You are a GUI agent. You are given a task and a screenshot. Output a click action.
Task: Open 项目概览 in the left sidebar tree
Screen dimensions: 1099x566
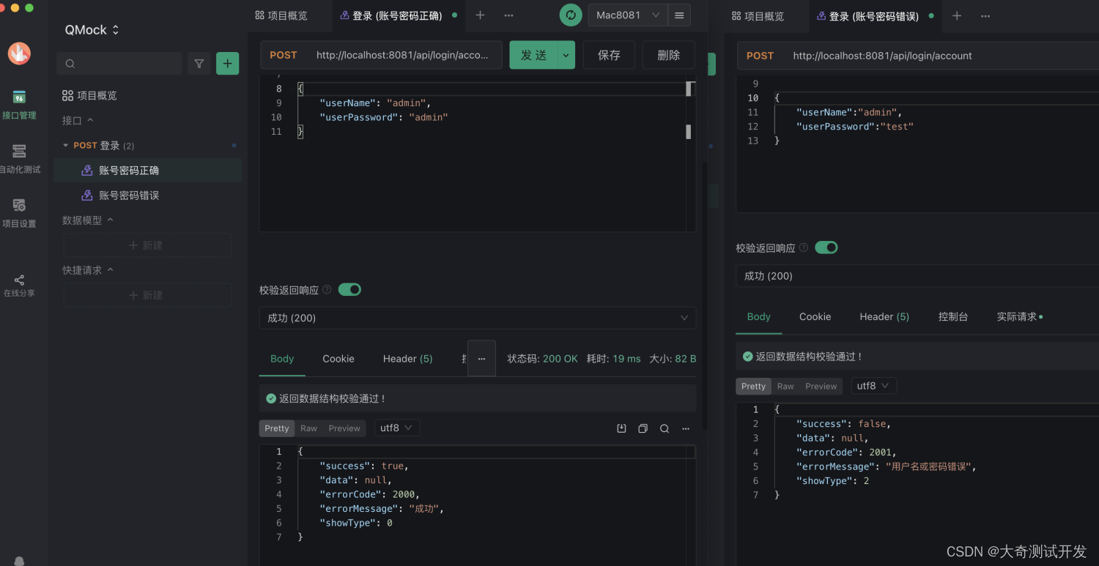click(x=89, y=95)
